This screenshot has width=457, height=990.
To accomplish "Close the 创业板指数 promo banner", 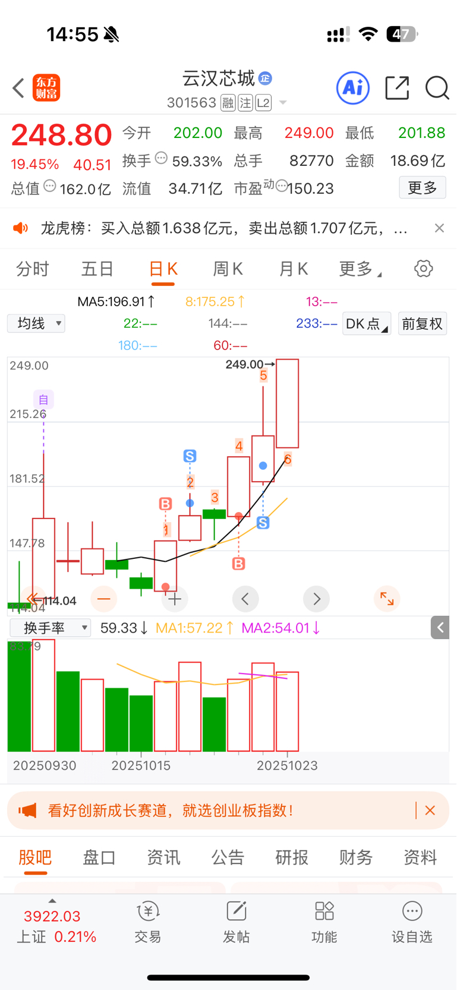I will pos(430,810).
